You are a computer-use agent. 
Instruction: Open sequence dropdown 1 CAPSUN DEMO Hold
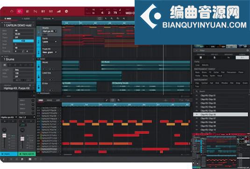pyautogui.click(x=18, y=26)
